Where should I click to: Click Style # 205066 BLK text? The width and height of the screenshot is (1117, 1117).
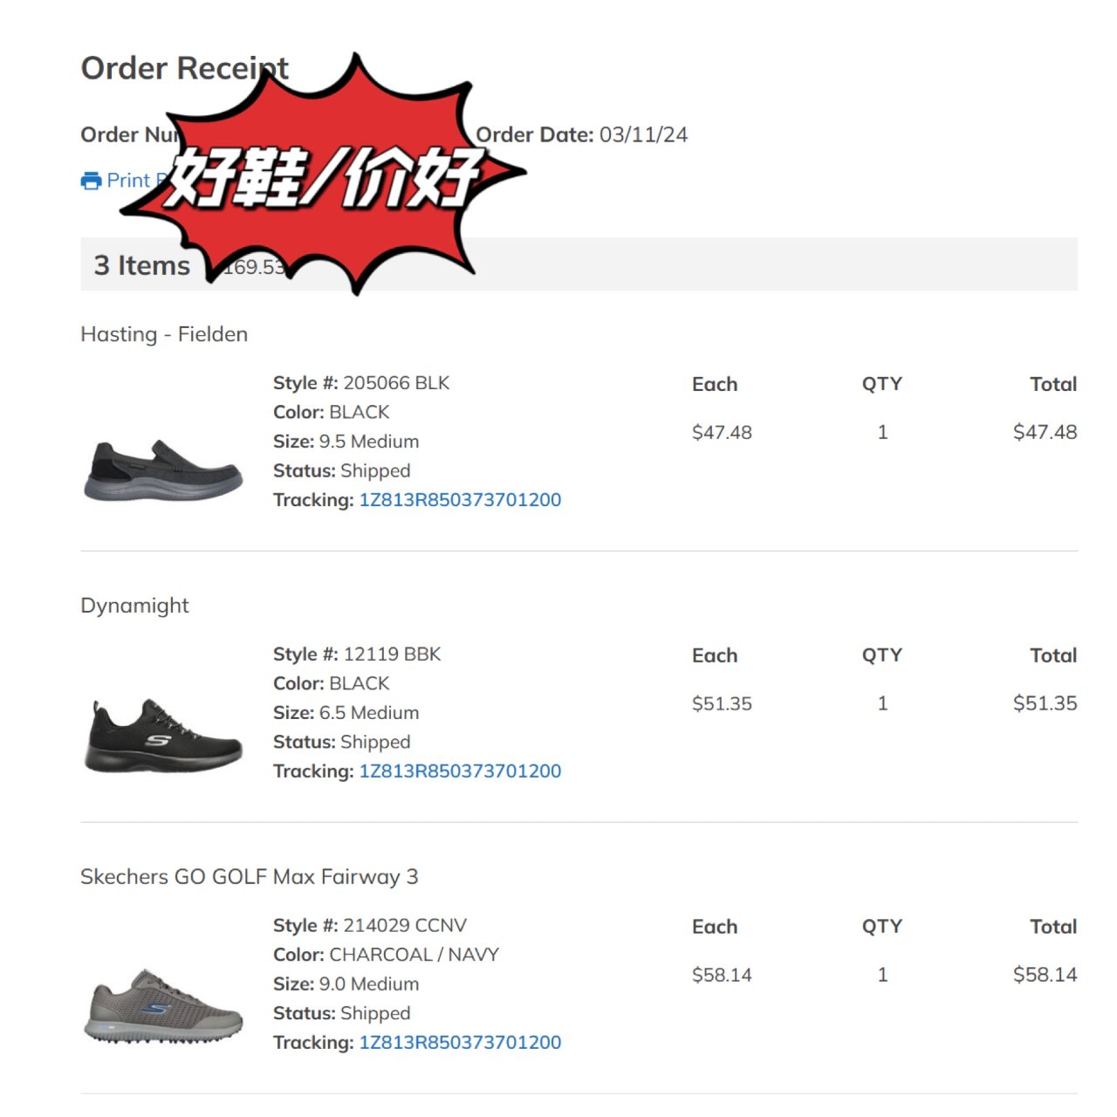361,383
